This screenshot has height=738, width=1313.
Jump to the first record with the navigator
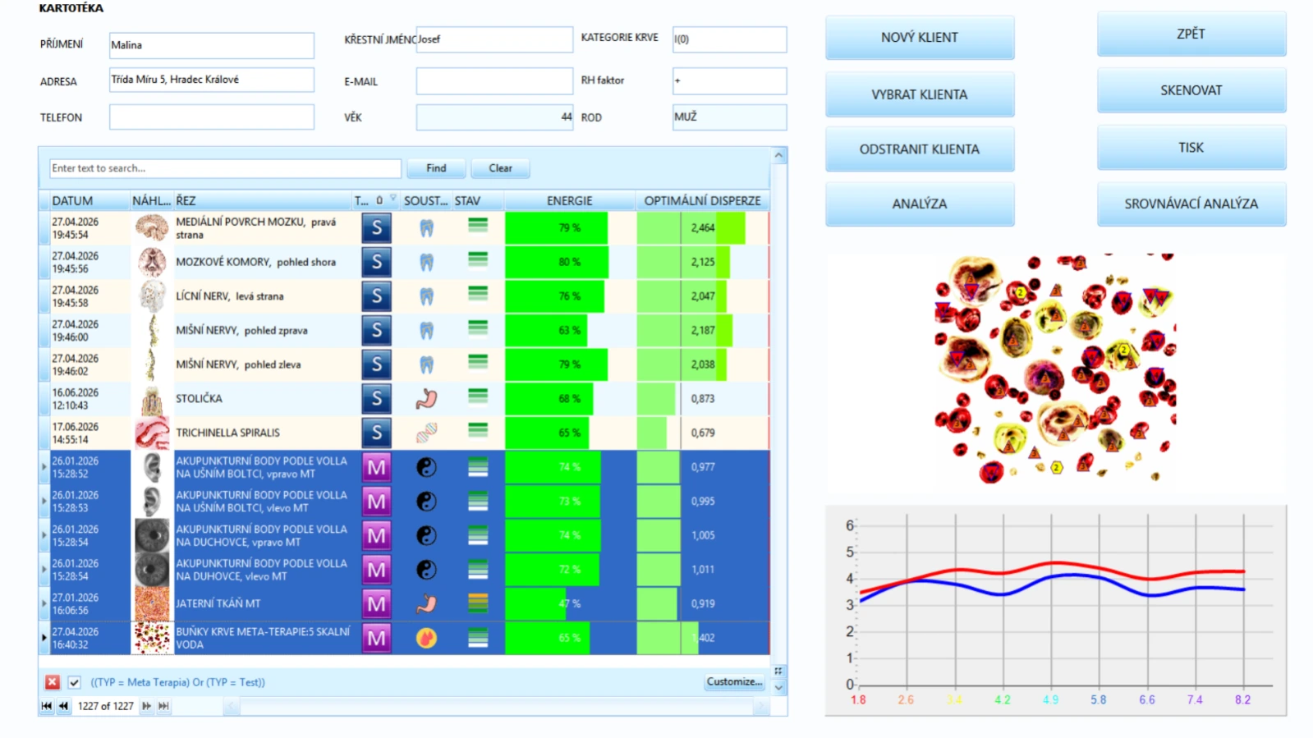click(47, 706)
